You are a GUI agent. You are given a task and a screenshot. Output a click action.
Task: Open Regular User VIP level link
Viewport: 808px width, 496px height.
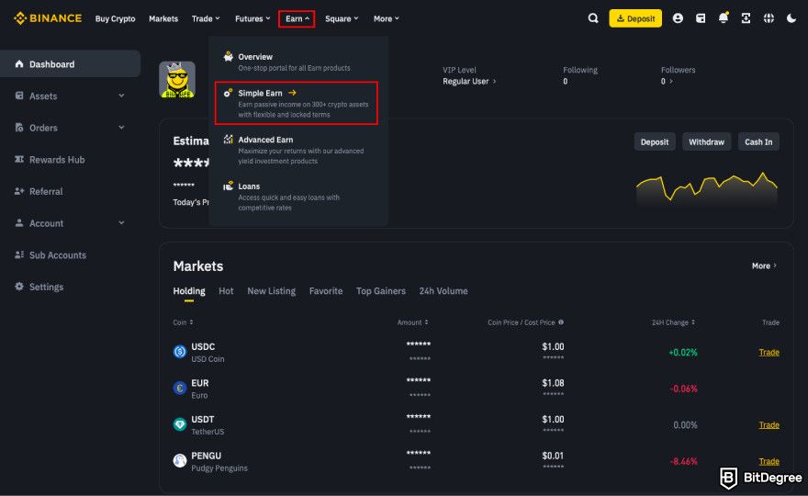pyautogui.click(x=469, y=81)
